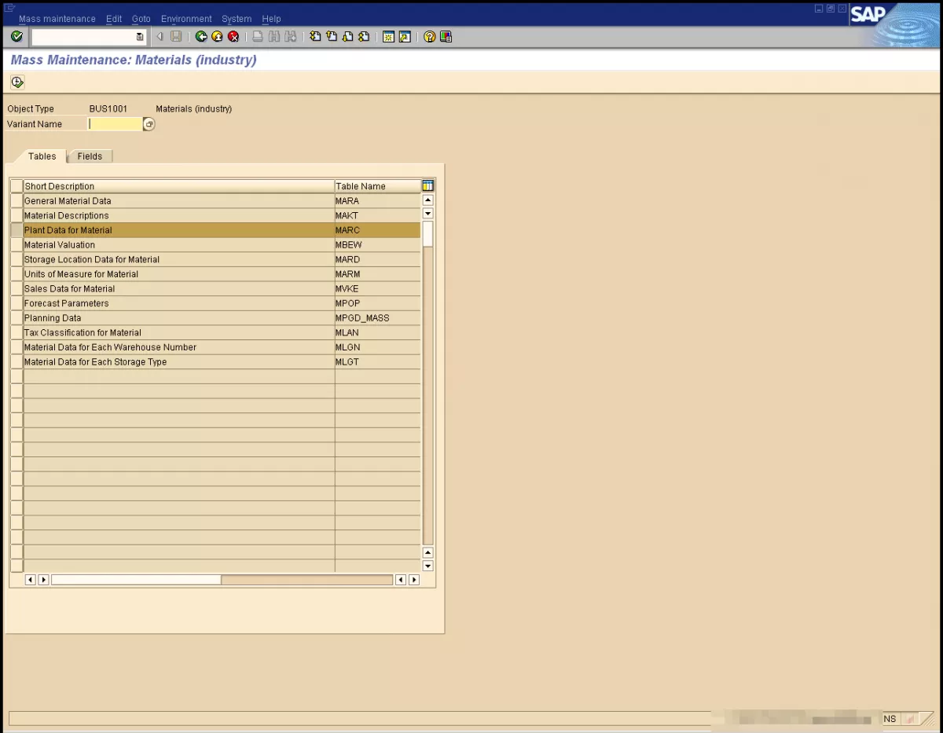The width and height of the screenshot is (943, 733).
Task: Click the Create New Session icon
Action: tap(388, 37)
